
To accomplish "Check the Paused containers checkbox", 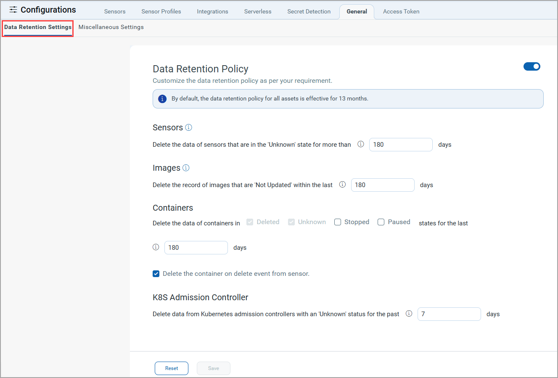I will click(x=381, y=222).
